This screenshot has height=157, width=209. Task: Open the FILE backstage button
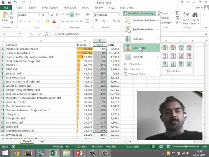[6, 8]
